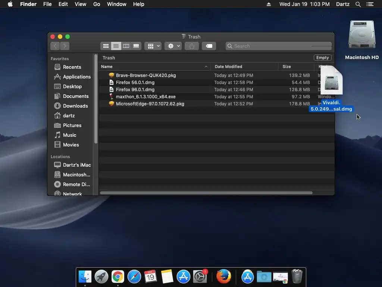Open Calendar from the Dock

150,277
